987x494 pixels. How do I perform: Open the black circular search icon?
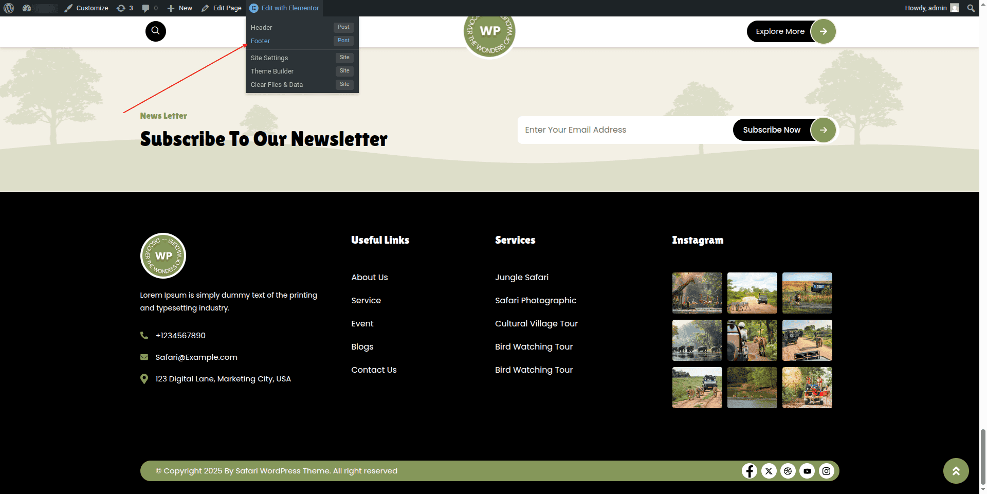(155, 31)
